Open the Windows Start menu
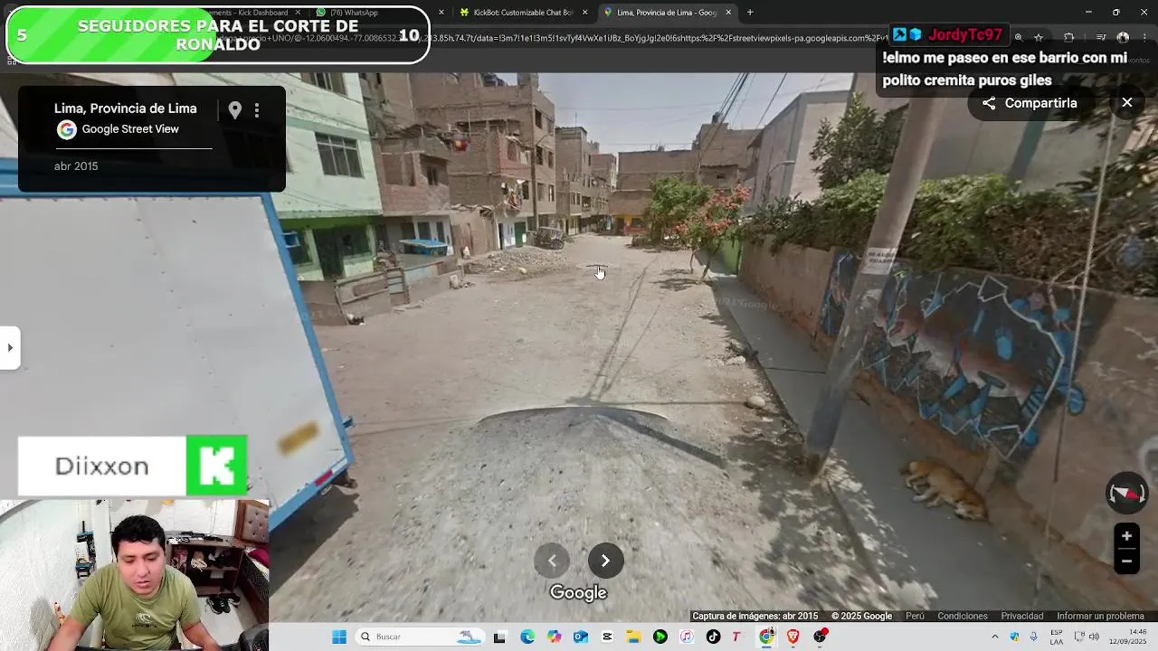Screen dimensions: 1158x651 (339, 637)
